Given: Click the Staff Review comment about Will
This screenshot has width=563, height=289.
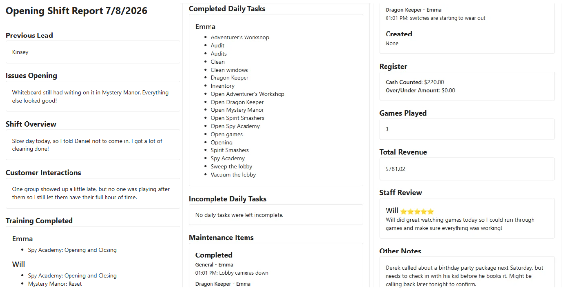Looking at the screenshot, I should point(460,224).
